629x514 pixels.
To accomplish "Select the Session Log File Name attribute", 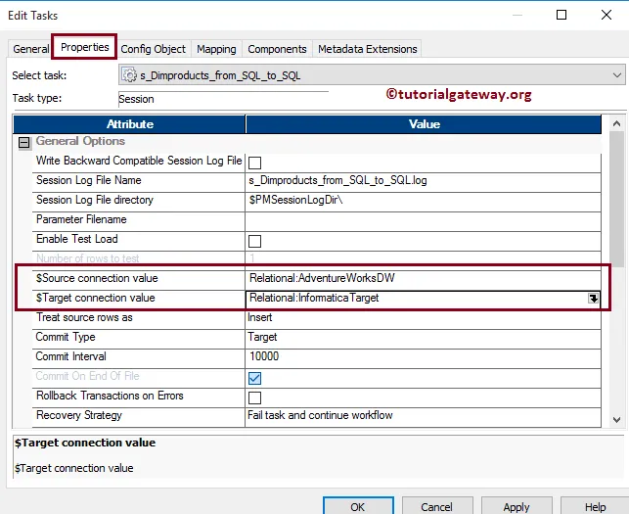I will tap(89, 180).
